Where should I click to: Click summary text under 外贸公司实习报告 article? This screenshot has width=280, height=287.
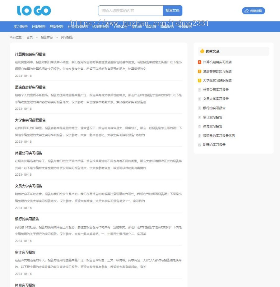(x=98, y=164)
